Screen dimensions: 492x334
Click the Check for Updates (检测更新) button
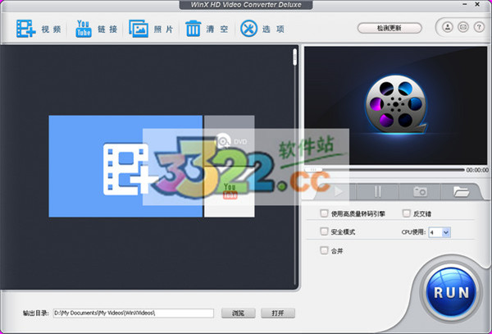point(389,28)
